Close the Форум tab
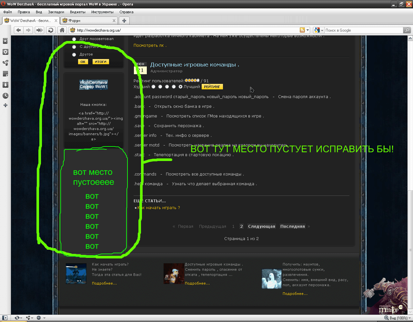 coord(114,21)
